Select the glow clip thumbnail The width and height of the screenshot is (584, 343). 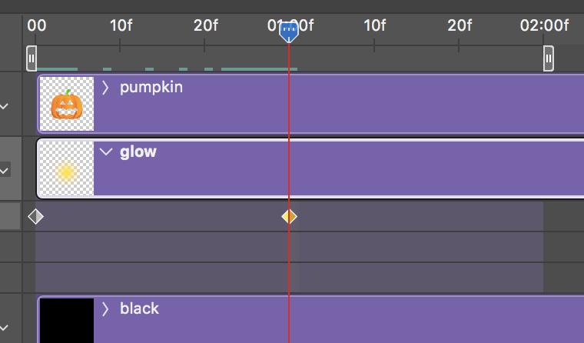pyautogui.click(x=67, y=168)
